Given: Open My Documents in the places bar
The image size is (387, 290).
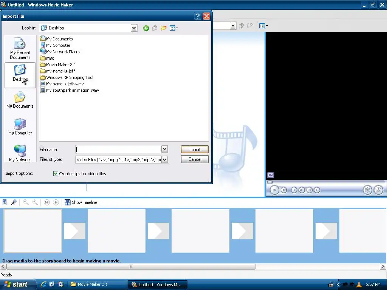Looking at the screenshot, I should coord(20,100).
